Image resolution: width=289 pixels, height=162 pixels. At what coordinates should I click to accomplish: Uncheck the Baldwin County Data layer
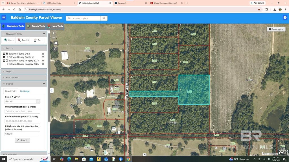(7, 54)
